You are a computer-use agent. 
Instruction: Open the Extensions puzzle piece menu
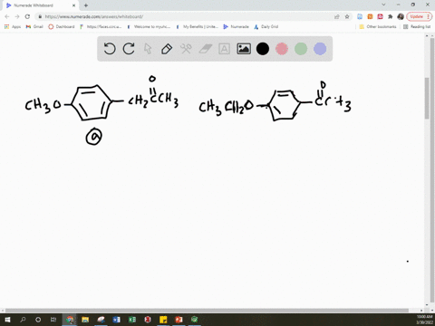(x=391, y=16)
